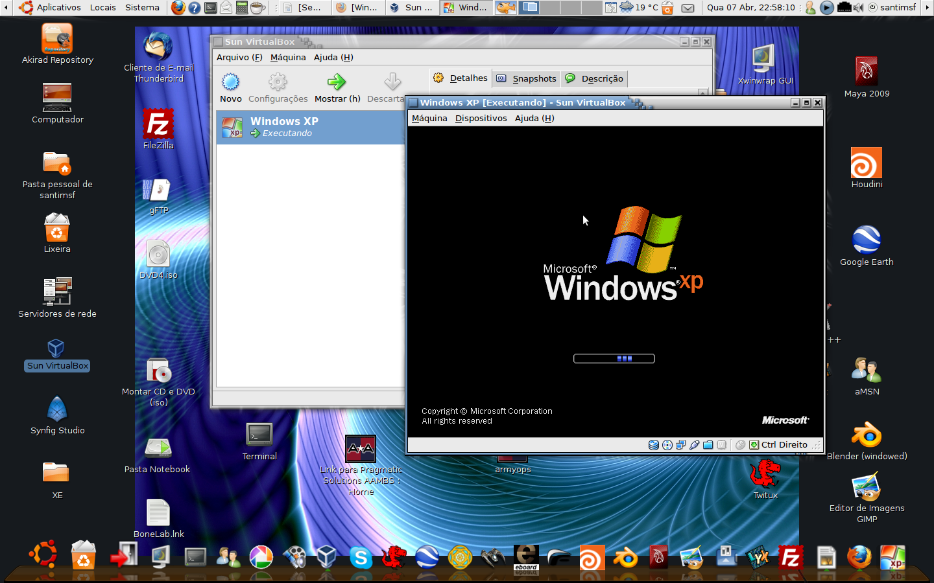Click the Skype icon in the dock
Screen dimensions: 934x583
pyautogui.click(x=361, y=558)
